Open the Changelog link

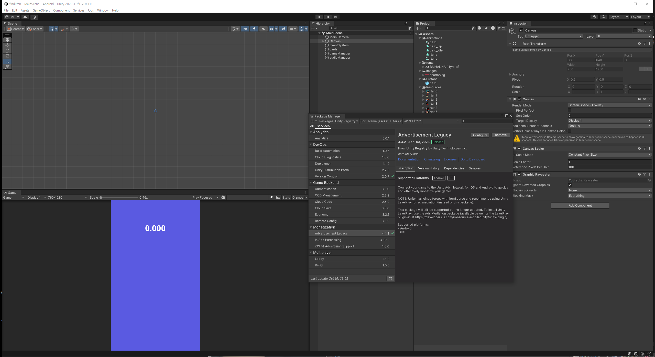(x=432, y=159)
